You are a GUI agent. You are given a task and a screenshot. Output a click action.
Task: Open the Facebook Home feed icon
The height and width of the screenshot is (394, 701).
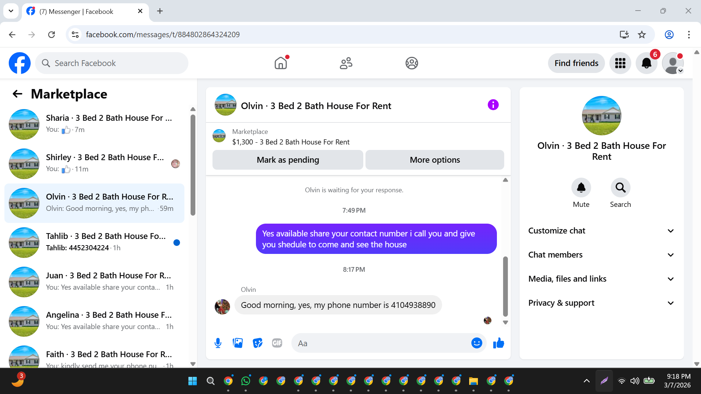click(281, 63)
